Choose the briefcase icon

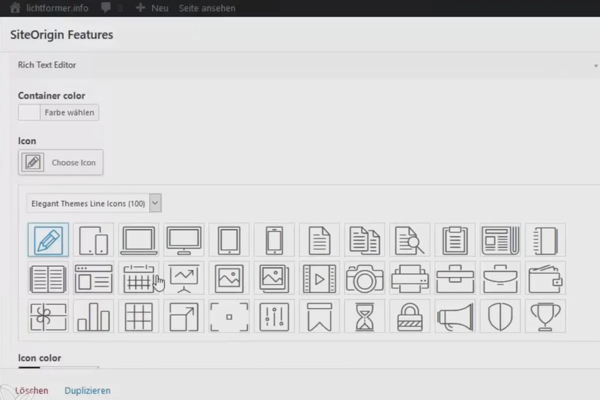click(500, 278)
